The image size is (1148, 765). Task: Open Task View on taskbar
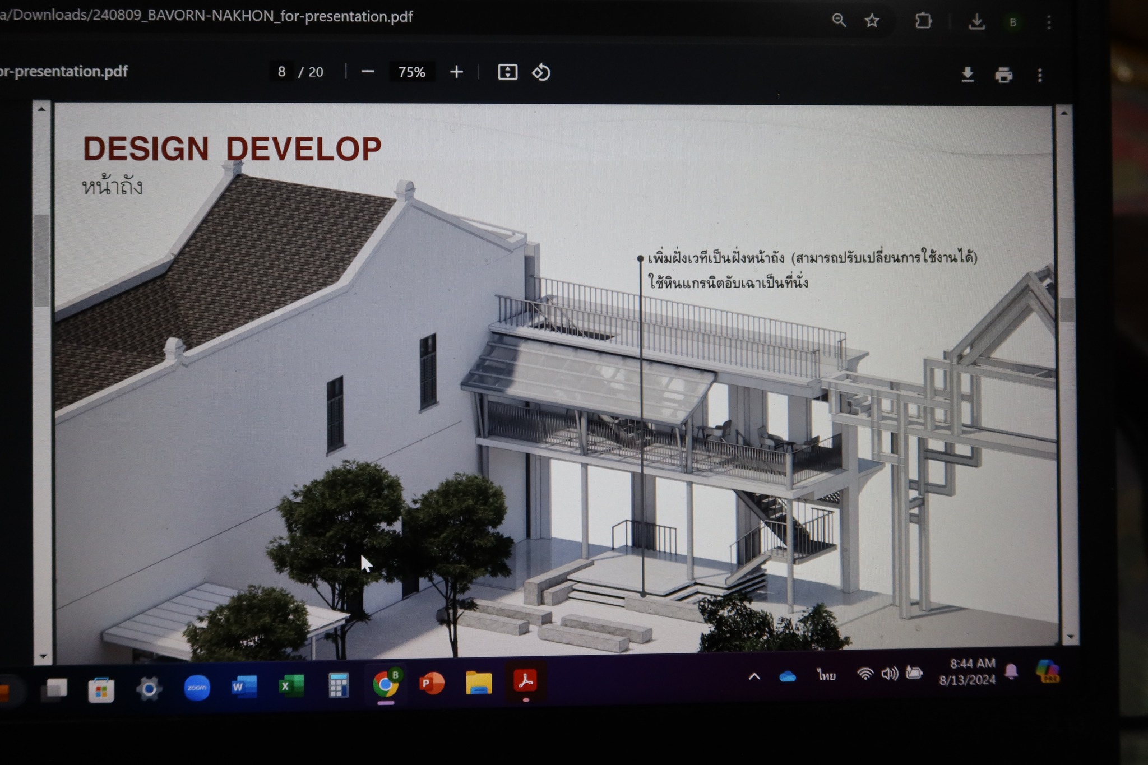(55, 689)
